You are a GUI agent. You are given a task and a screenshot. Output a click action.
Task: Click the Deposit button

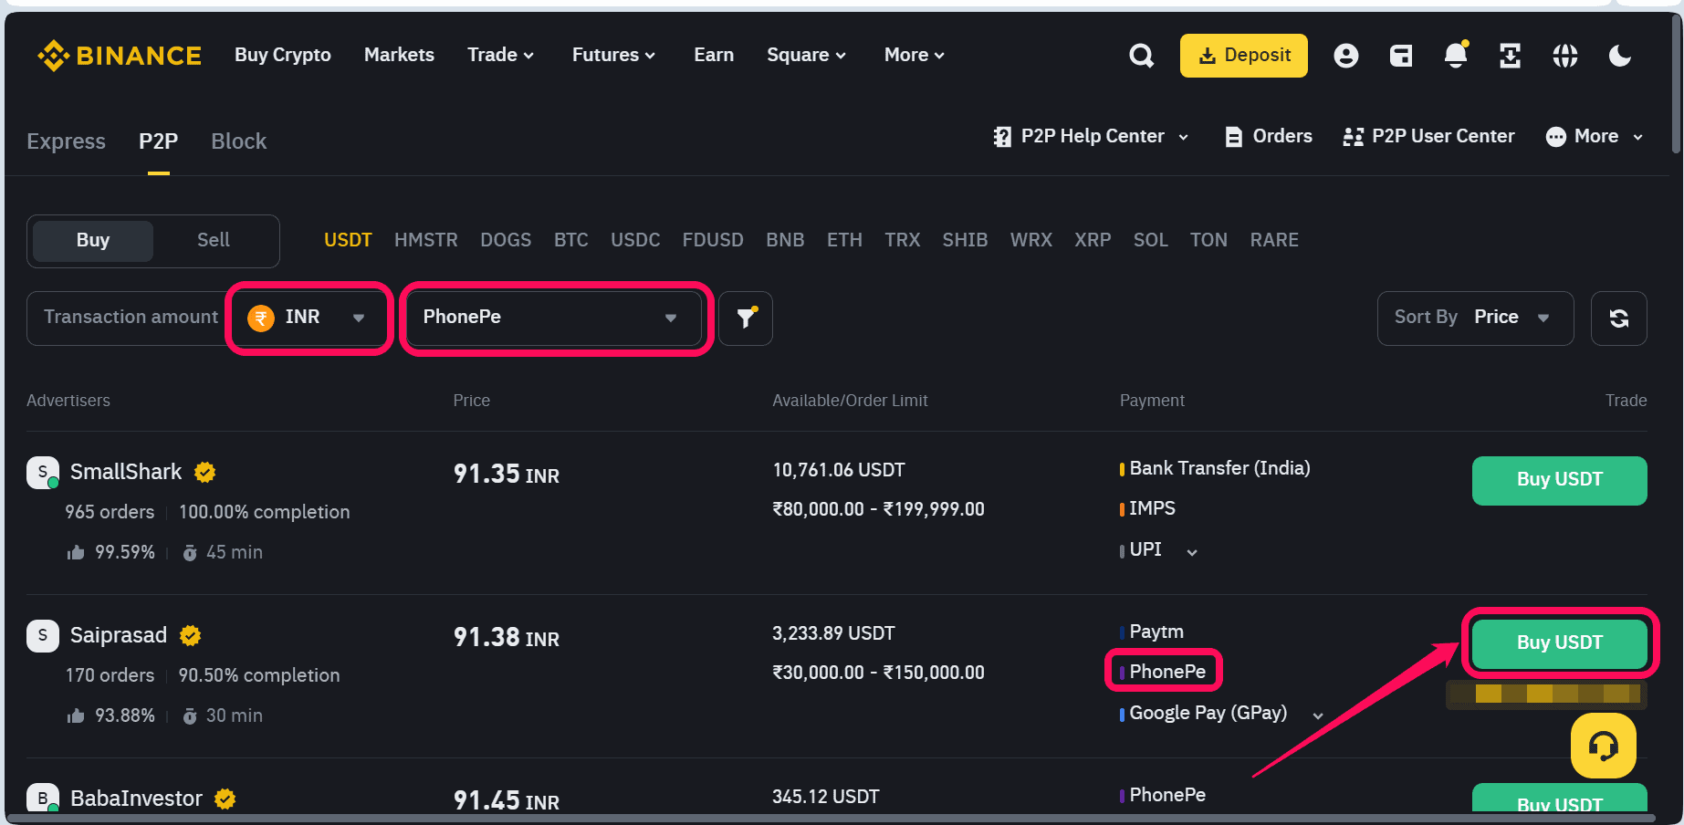coord(1244,56)
